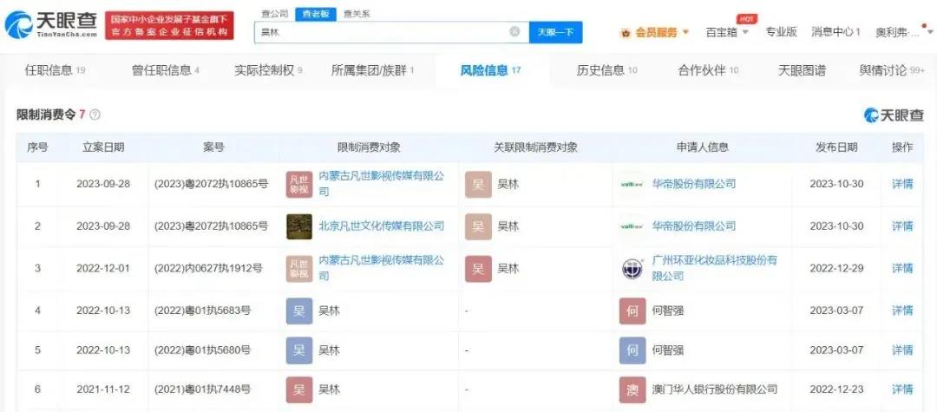Click 何智强 avatar in row 4
937x412 pixels.
pyautogui.click(x=632, y=310)
